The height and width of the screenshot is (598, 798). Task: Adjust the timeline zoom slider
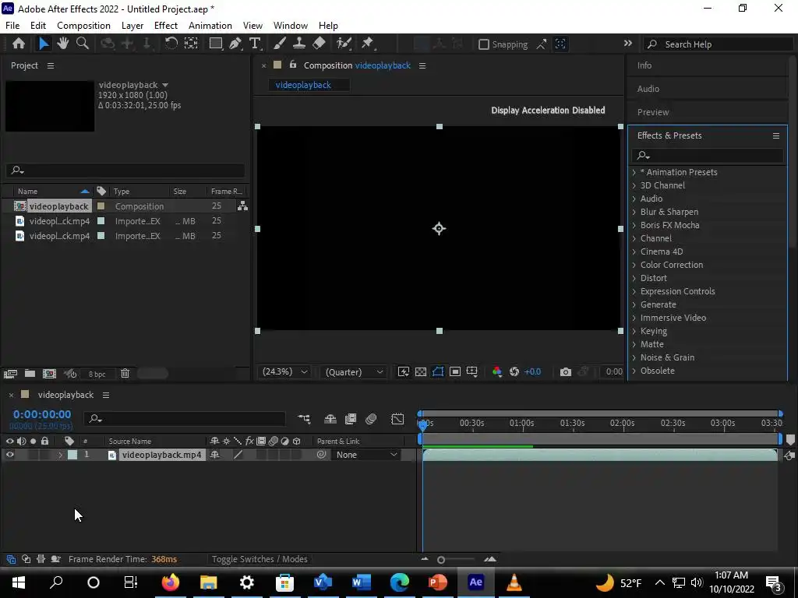(441, 560)
